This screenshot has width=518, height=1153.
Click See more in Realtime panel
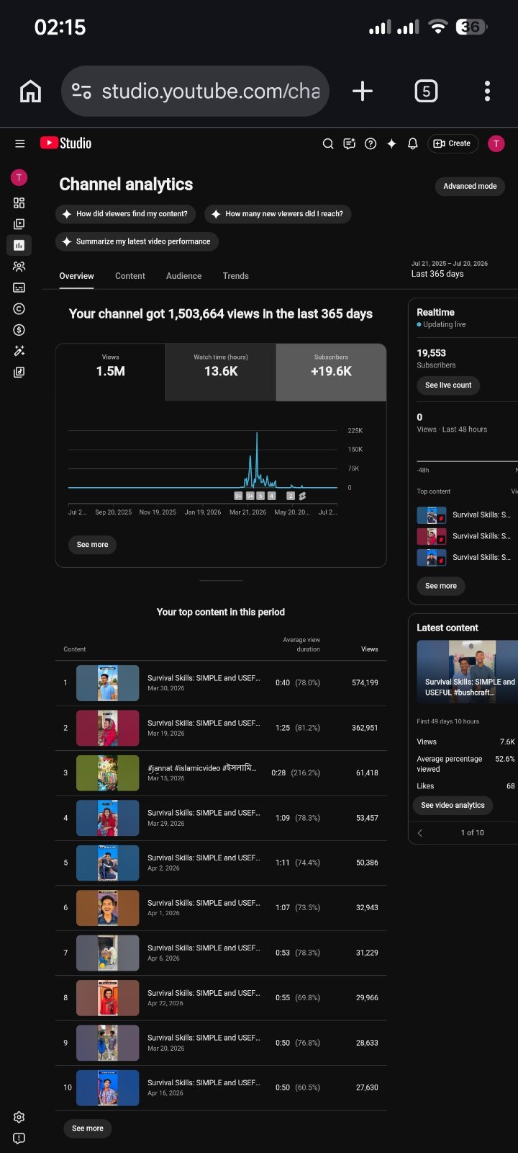pos(441,586)
